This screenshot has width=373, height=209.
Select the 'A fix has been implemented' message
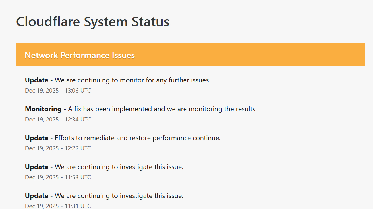[x=162, y=109]
